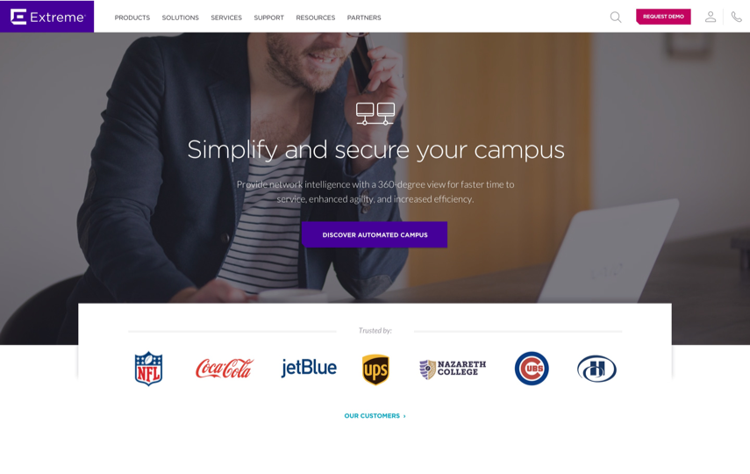Image resolution: width=750 pixels, height=474 pixels.
Task: Click the Request Demo button
Action: tap(663, 17)
